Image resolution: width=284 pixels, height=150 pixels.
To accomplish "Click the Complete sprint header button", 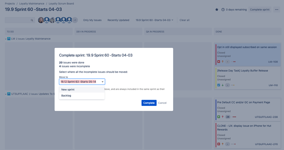I will point(260,10).
